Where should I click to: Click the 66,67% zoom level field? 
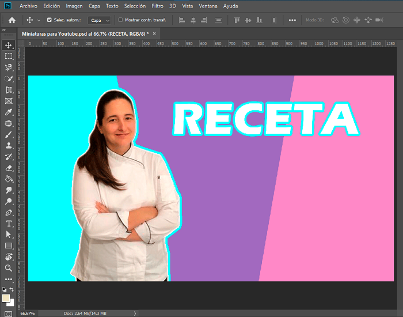tap(27, 314)
